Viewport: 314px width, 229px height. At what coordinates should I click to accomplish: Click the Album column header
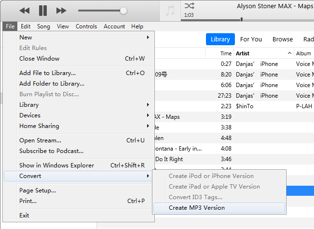tap(303, 53)
